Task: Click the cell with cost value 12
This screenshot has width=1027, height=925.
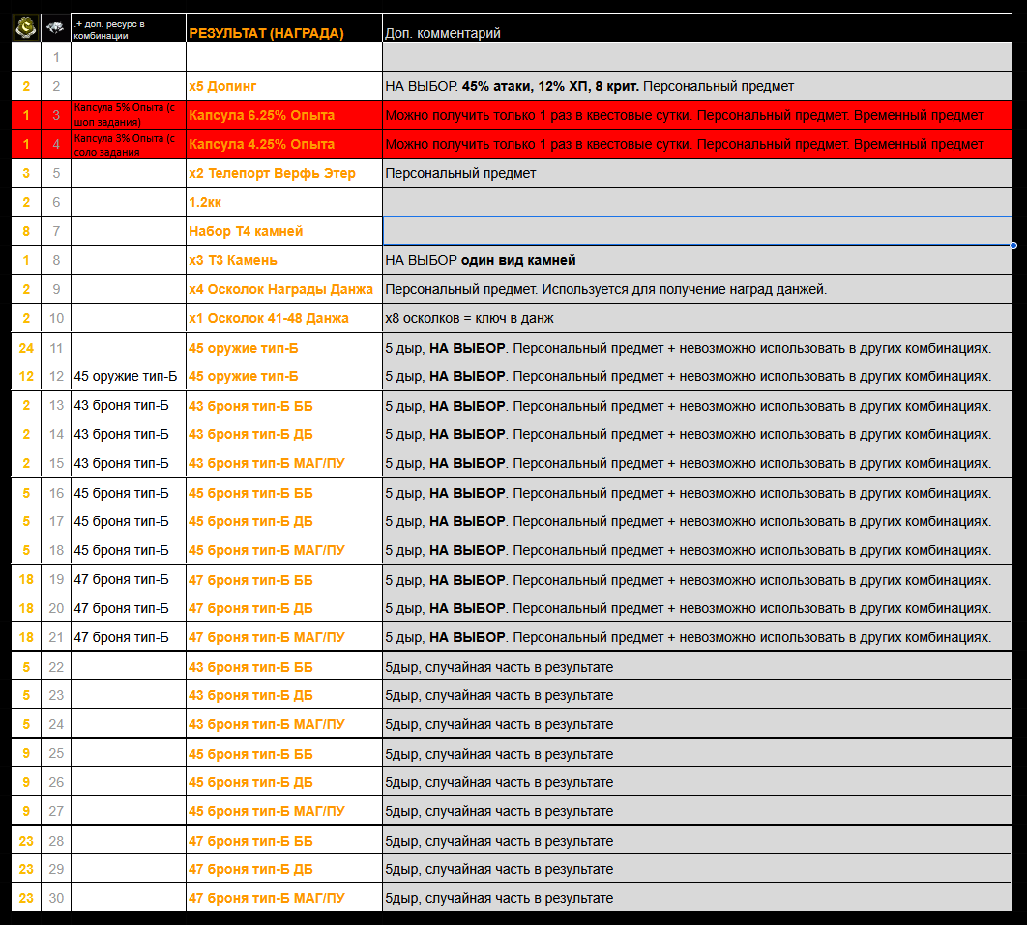Action: pos(26,376)
